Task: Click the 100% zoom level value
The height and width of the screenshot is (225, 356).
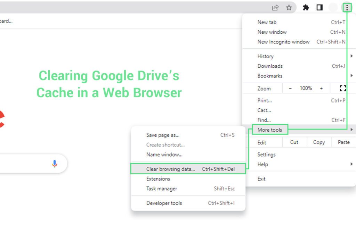Action: click(306, 88)
